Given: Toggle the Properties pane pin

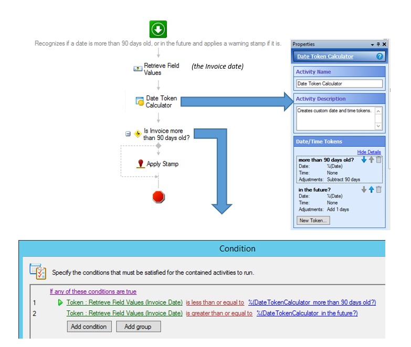Looking at the screenshot, I should click(378, 44).
